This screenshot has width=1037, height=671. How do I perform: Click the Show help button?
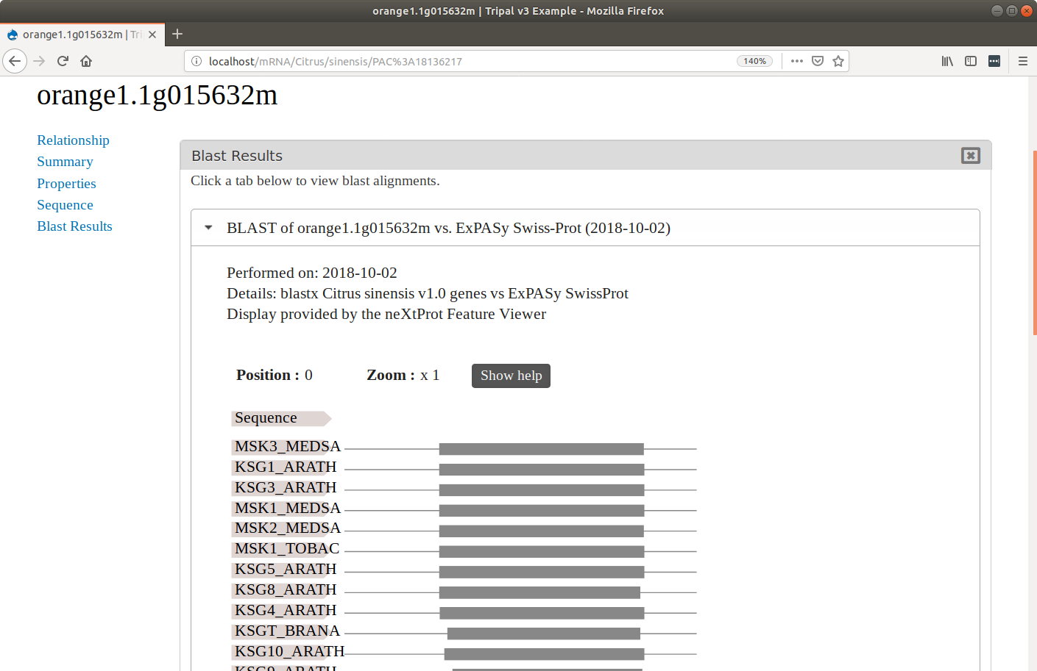pyautogui.click(x=511, y=376)
